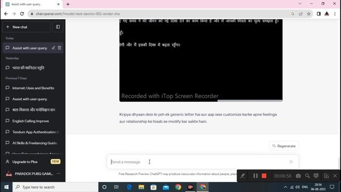Start a New chat from sidebar

[x=26, y=27]
